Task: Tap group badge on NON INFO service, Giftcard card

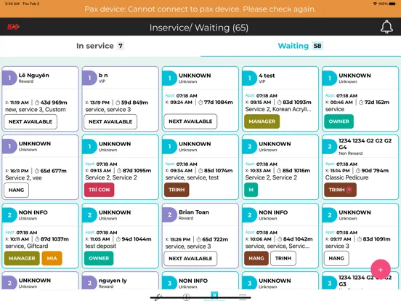Action: pyautogui.click(x=9, y=214)
